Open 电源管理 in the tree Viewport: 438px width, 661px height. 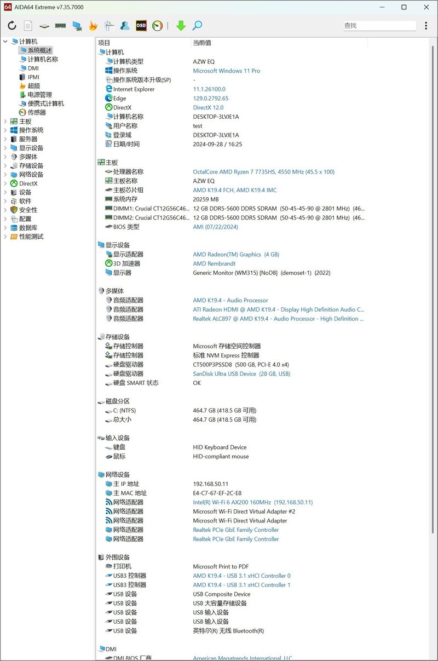[x=40, y=95]
